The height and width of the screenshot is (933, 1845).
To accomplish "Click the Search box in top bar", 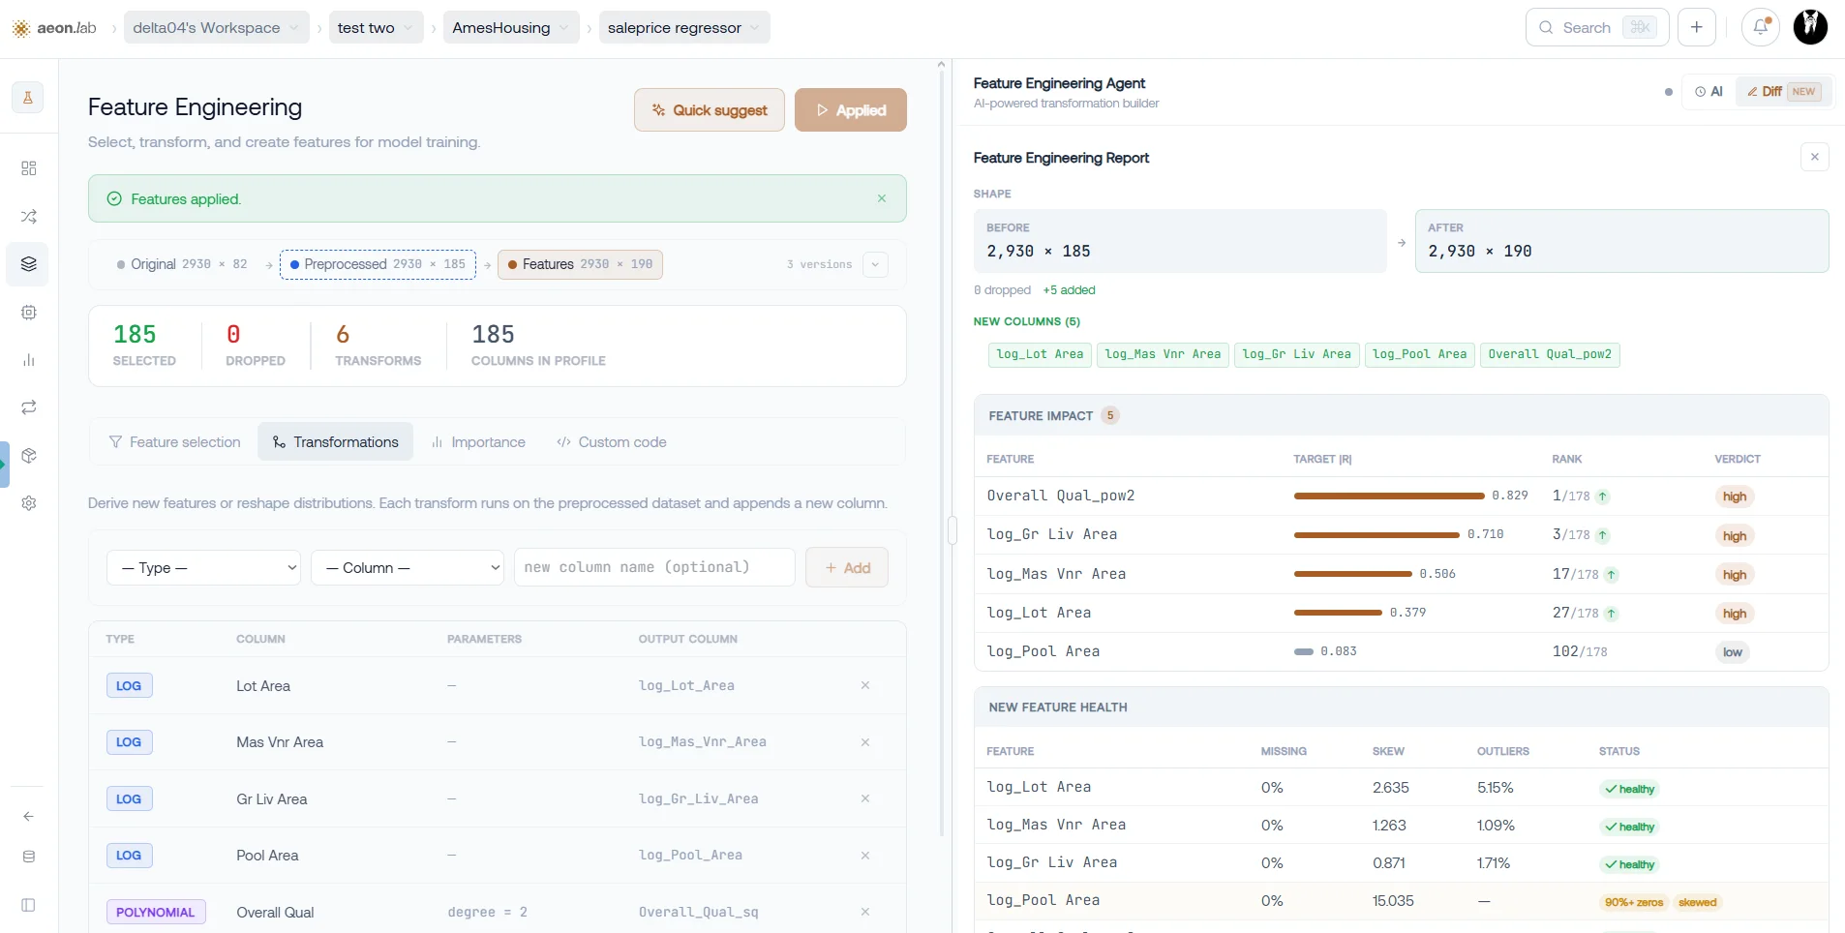I will pyautogui.click(x=1597, y=27).
